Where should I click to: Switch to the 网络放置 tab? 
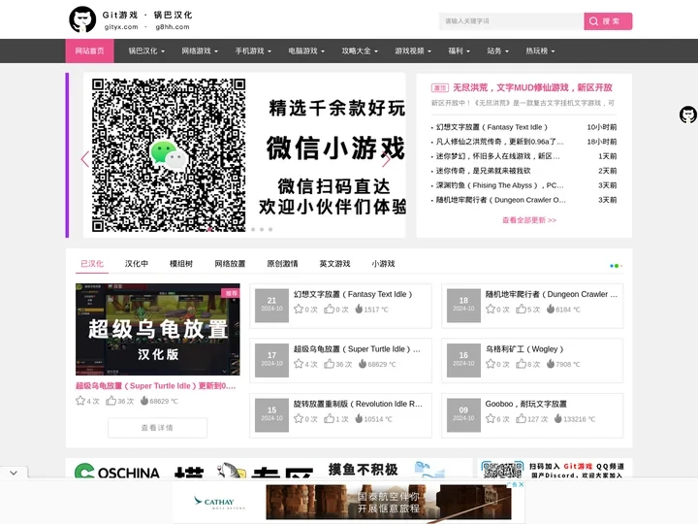tap(230, 264)
